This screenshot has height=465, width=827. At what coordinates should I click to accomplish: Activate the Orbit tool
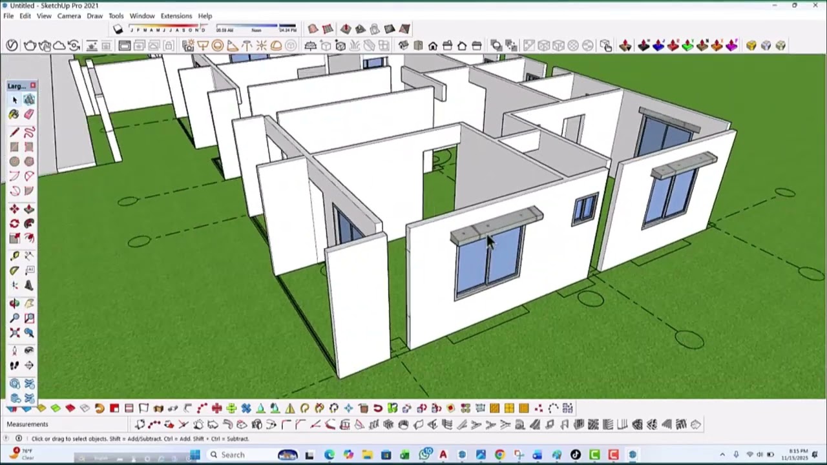14,304
